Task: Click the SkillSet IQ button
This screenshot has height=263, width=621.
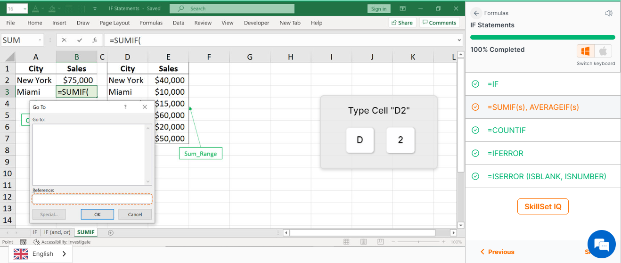Action: pyautogui.click(x=543, y=206)
